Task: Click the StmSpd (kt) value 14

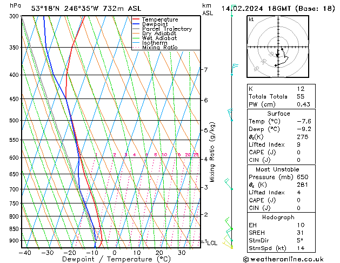Action: coord(301,248)
